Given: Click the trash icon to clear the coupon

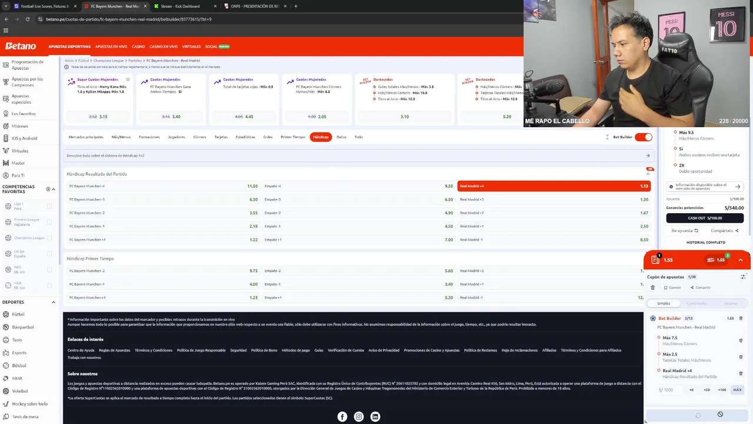Looking at the screenshot, I should coord(652,287).
